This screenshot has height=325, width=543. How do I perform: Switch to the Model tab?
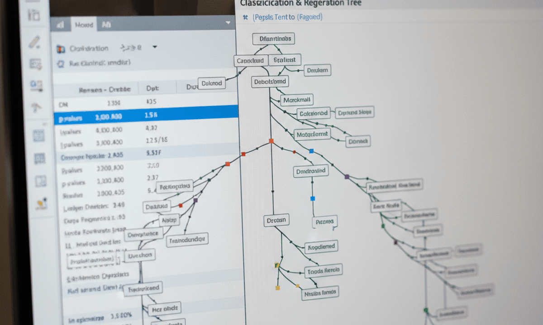click(84, 25)
